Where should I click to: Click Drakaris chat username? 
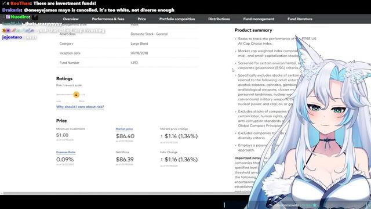coord(12,10)
